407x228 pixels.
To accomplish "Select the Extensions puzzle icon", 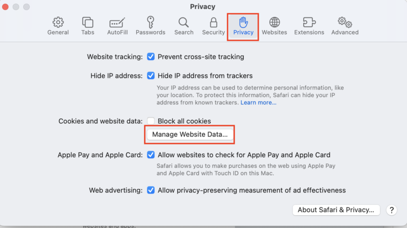I will [x=309, y=23].
